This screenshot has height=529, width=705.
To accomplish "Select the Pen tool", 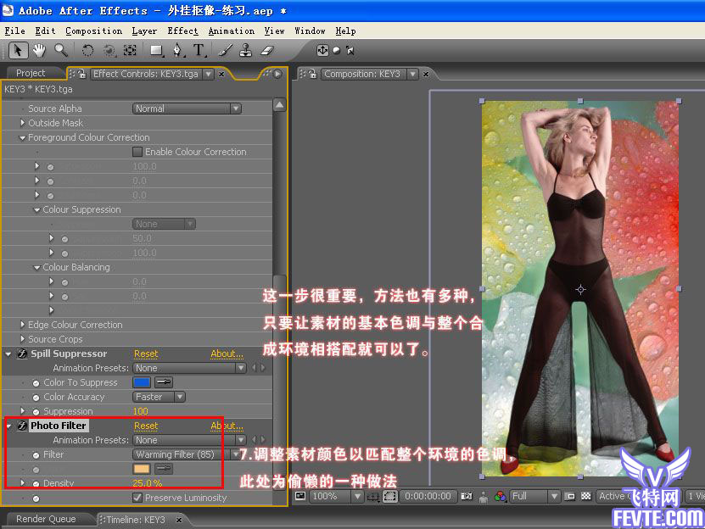I will tap(178, 50).
